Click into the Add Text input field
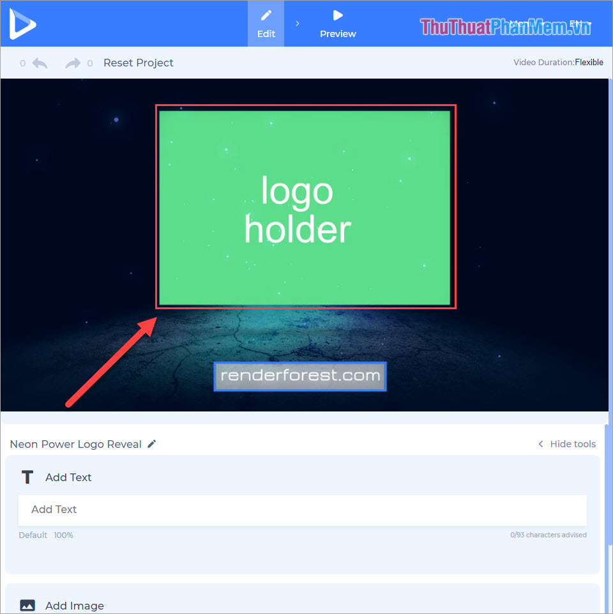Viewport: 613px width, 614px height. [x=302, y=510]
